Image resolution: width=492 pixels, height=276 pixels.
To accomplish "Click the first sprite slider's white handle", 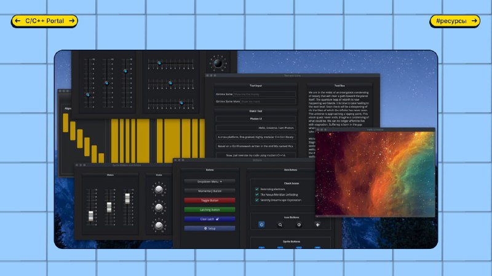I will 90,216.
